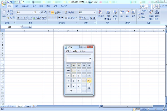The image size is (167, 111).
Task: Toggle Bold formatting in font group
Action: coord(18,18)
